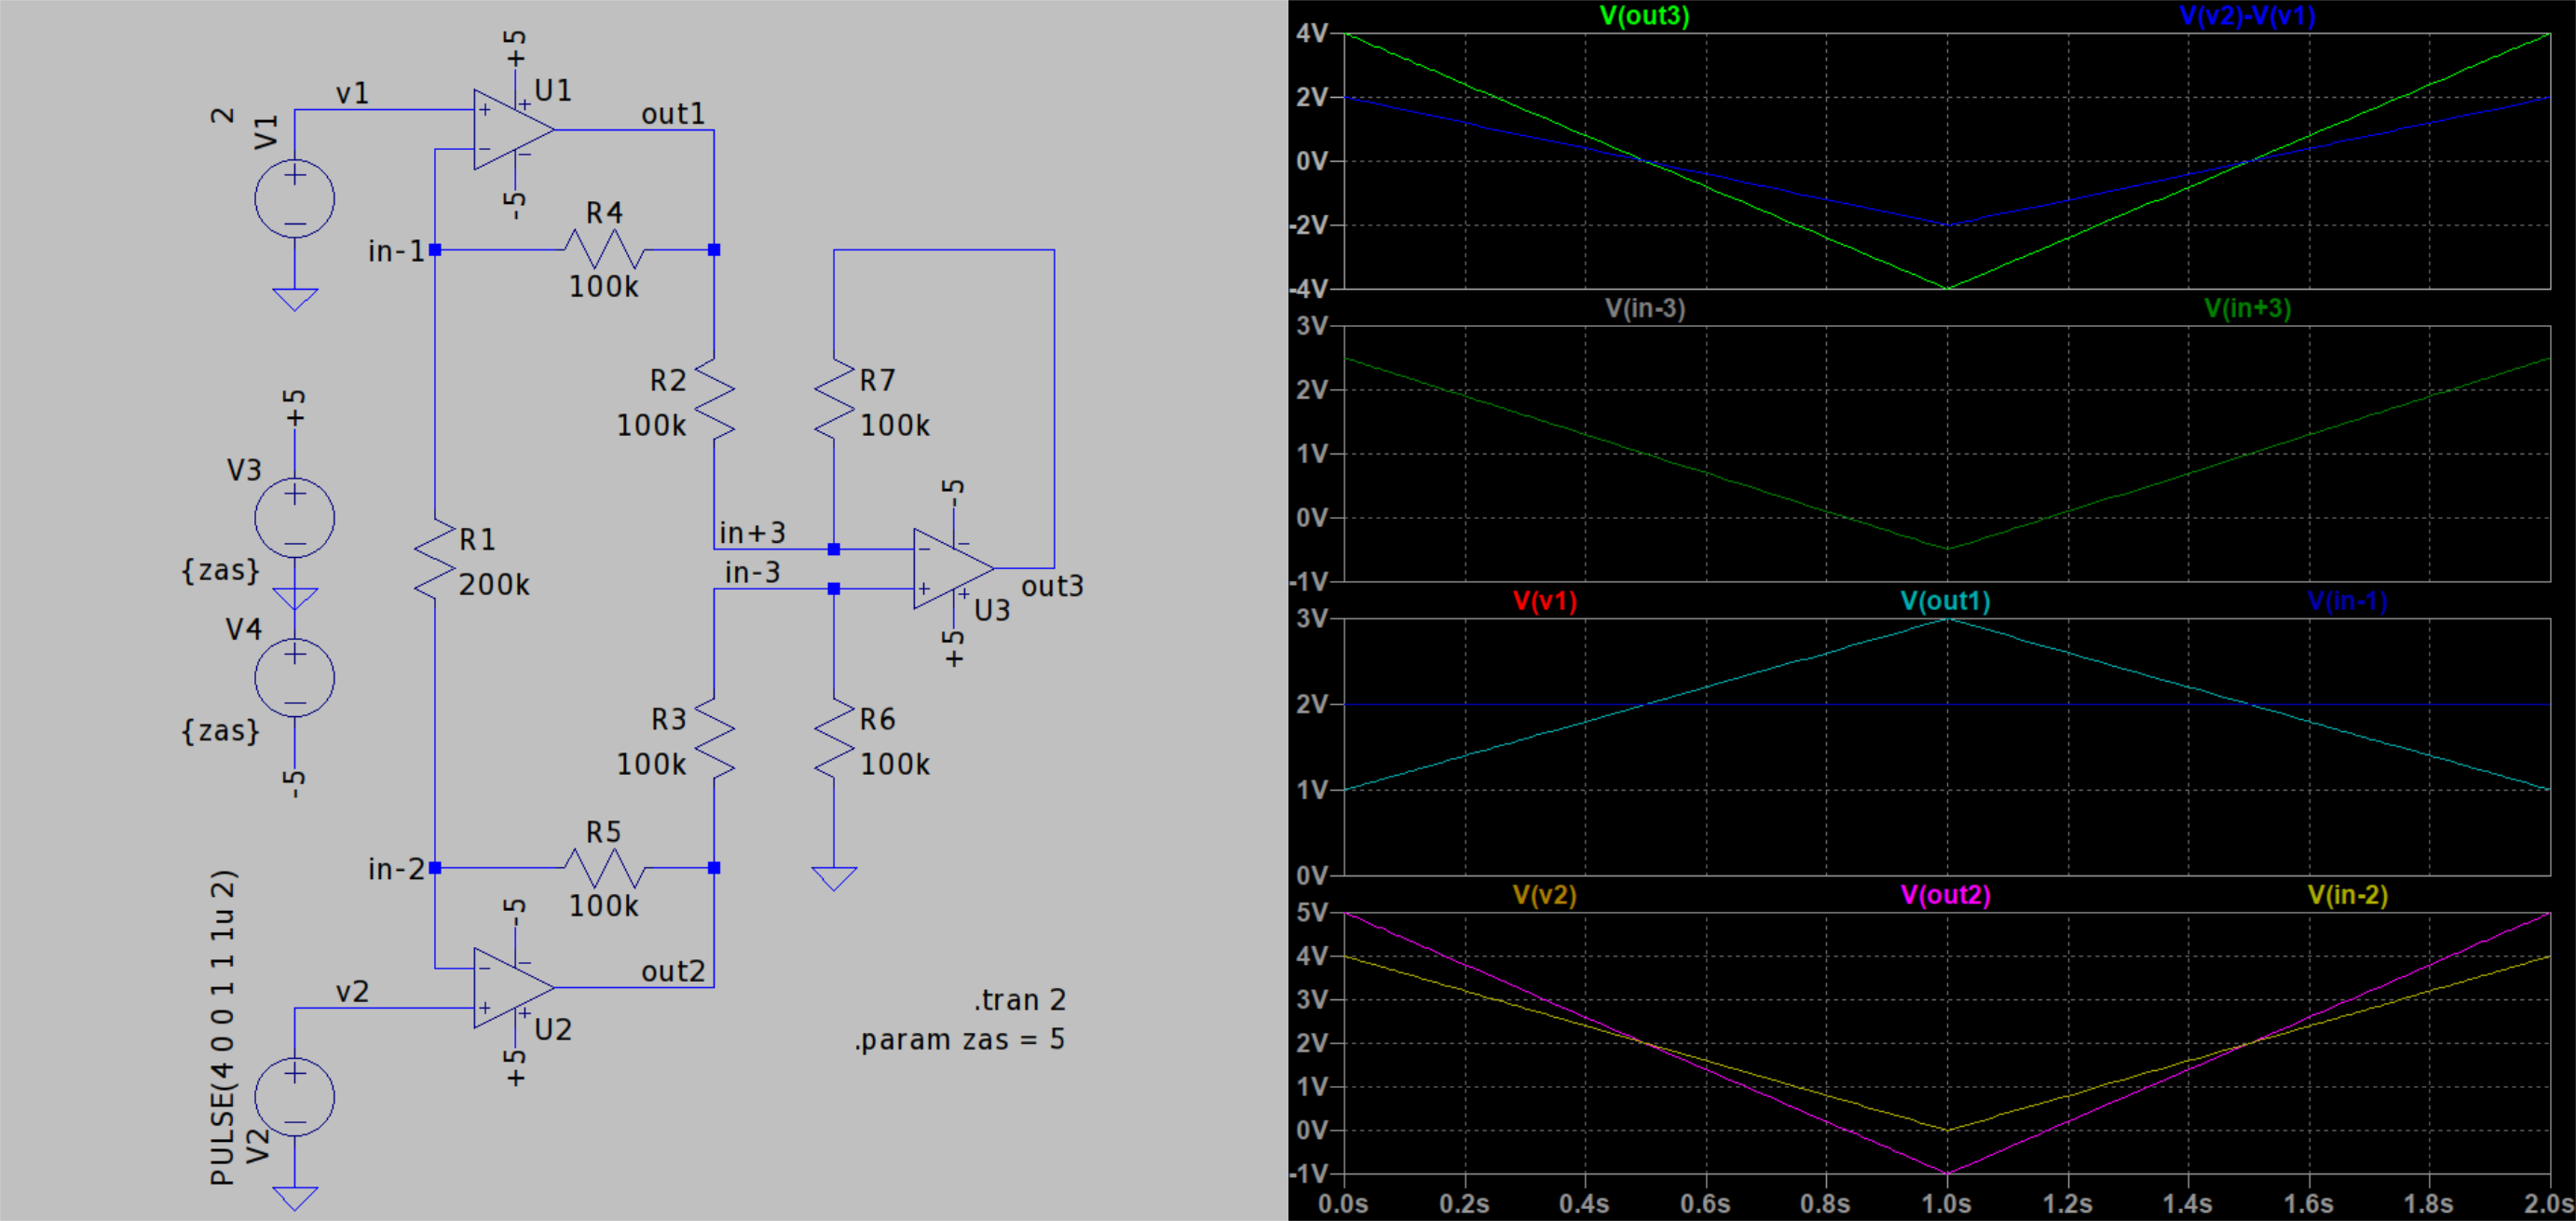The width and height of the screenshot is (2576, 1221).
Task: Click the {zas} value of V4
Action: coord(220,731)
